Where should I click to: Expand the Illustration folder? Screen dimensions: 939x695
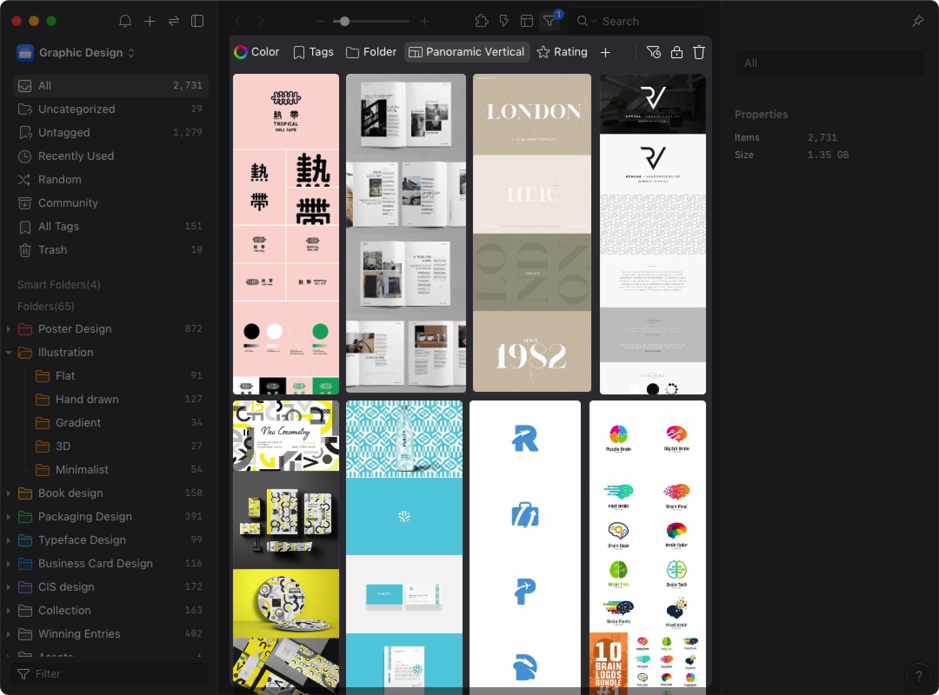point(7,353)
